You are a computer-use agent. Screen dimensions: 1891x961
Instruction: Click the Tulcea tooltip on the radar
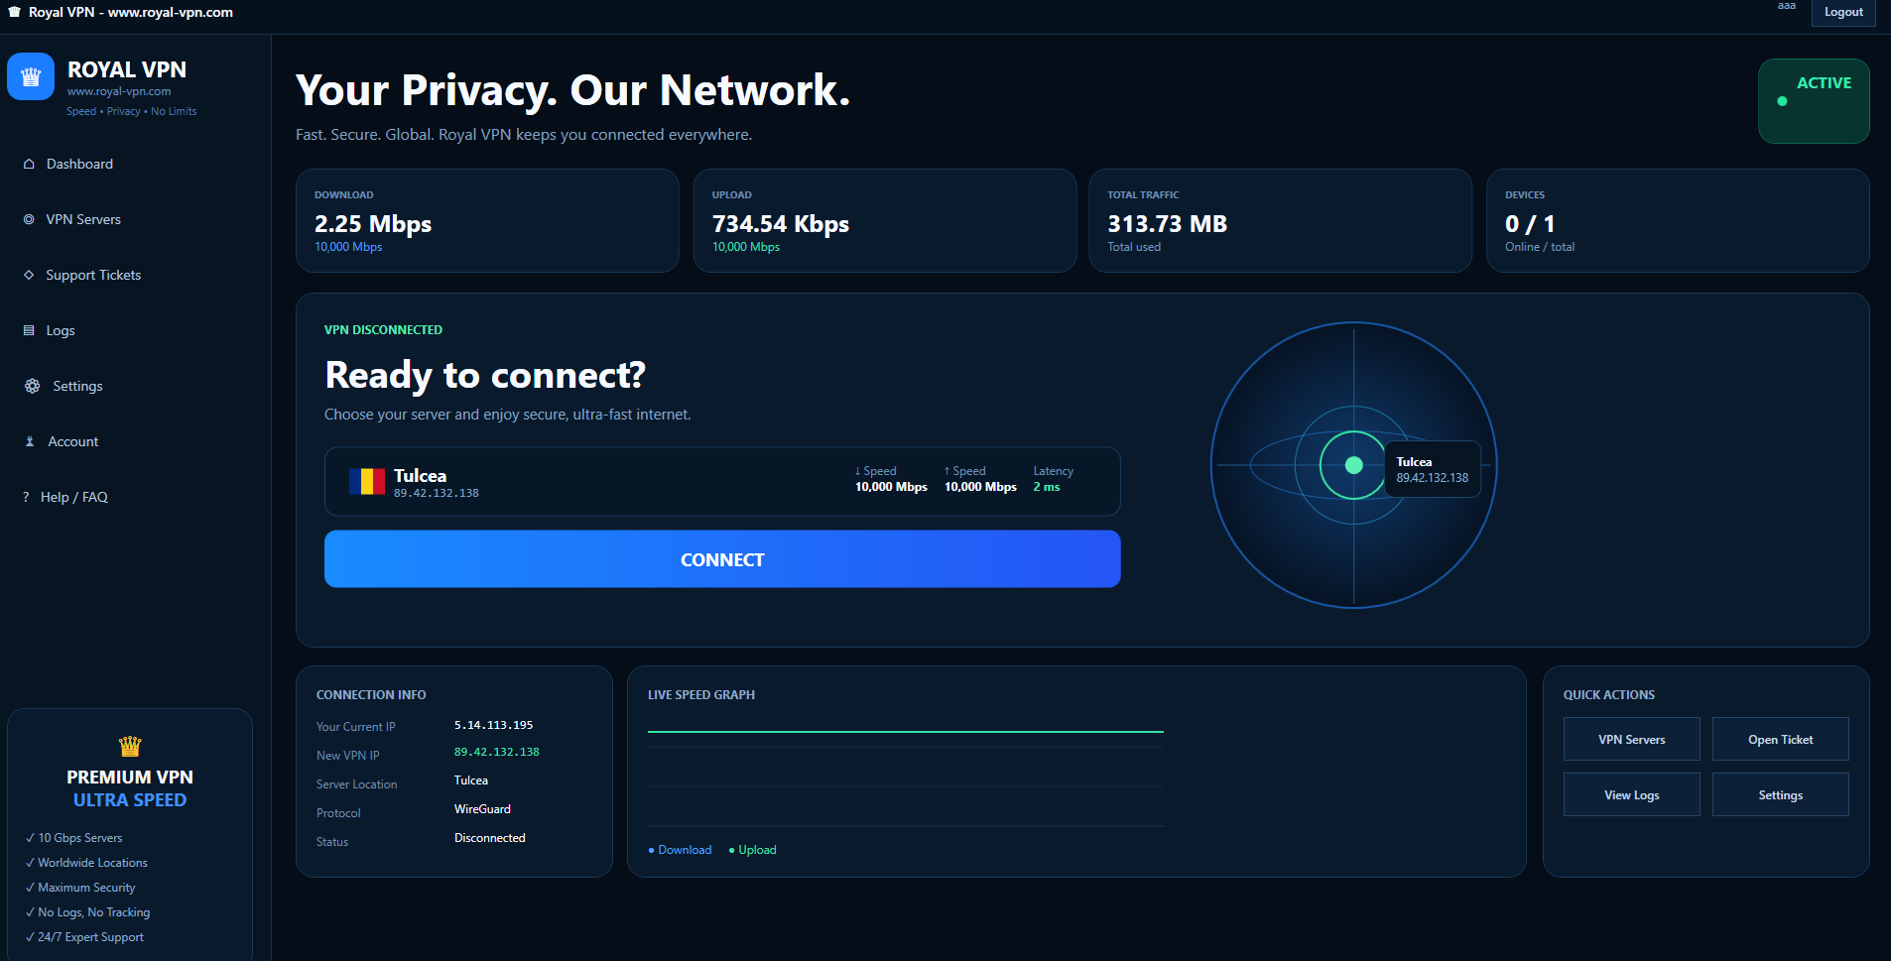click(x=1433, y=469)
